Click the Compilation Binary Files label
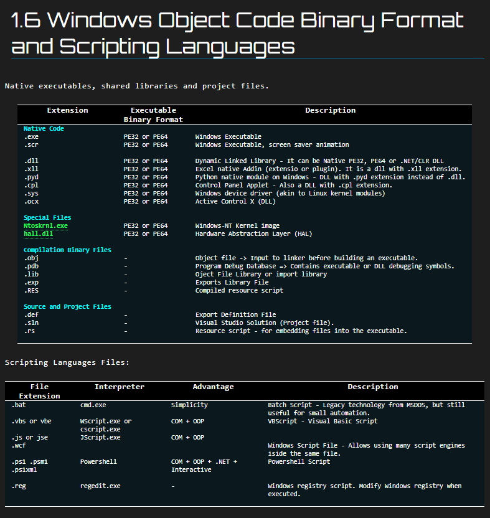This screenshot has height=518, width=490. coord(67,250)
